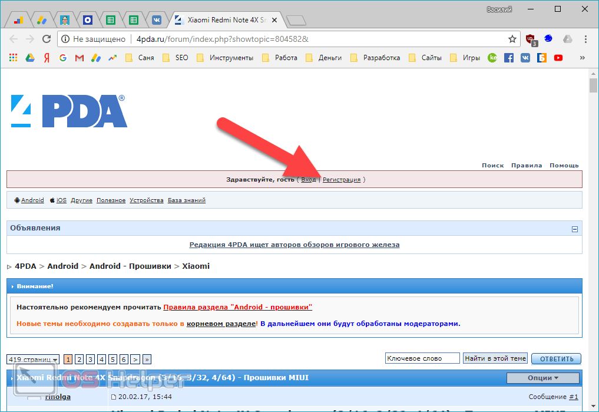This screenshot has width=599, height=412.
Task: Bookmark this page with the star icon
Action: [x=512, y=39]
